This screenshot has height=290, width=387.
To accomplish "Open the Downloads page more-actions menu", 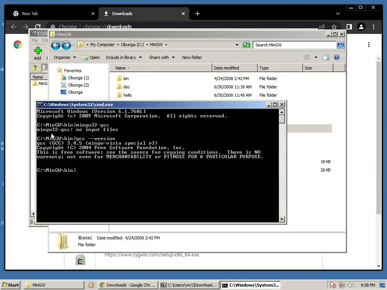I will [x=369, y=45].
